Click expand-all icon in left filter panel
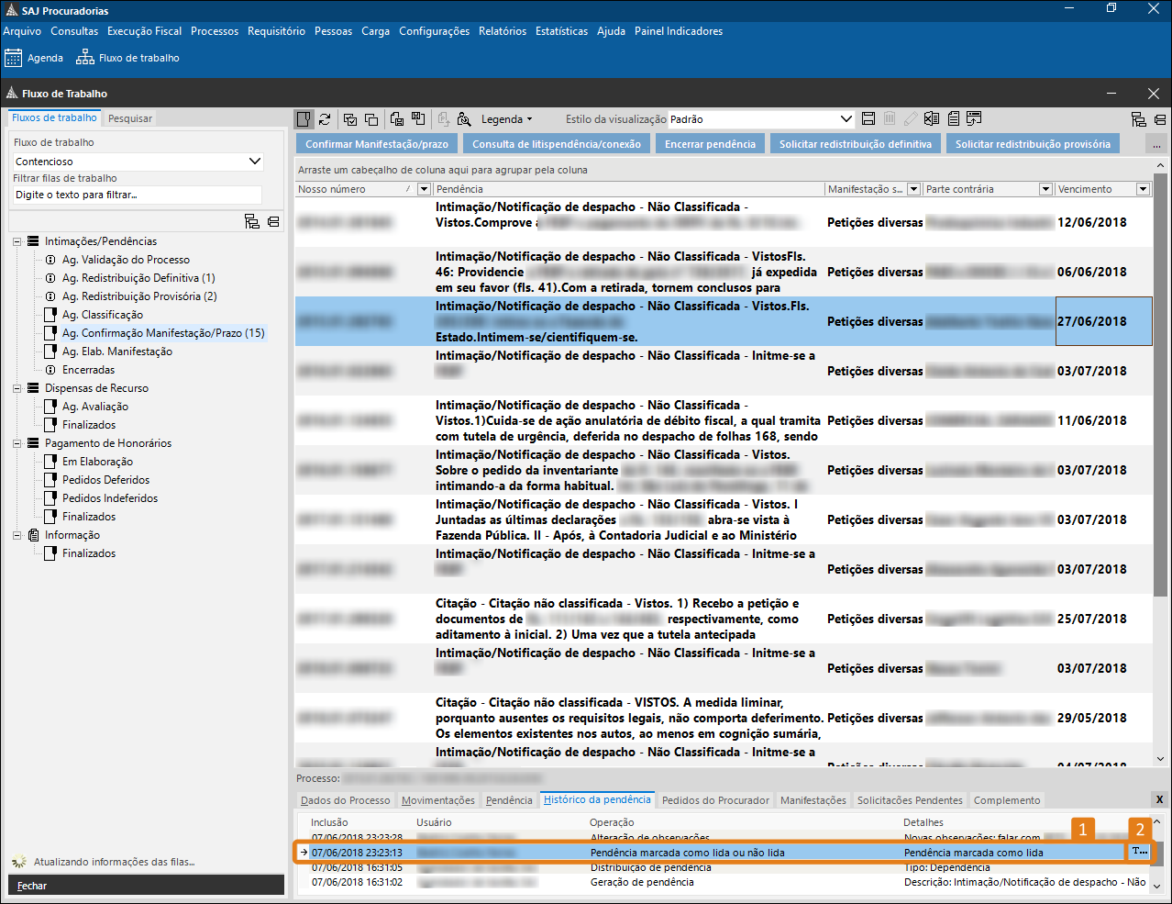1172x904 pixels. (x=252, y=221)
